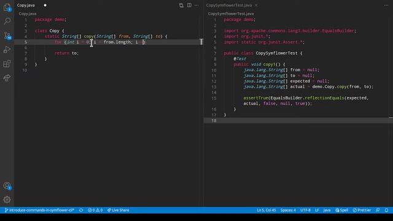This screenshot has width=393, height=221.
Task: Click the CopySymflowerTest.java breadcrumb
Action: (x=231, y=14)
